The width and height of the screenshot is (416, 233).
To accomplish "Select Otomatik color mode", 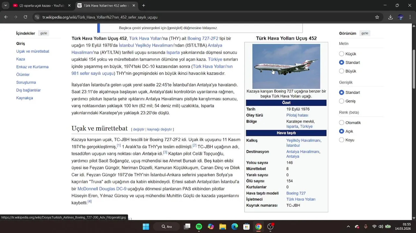I will [341, 123].
